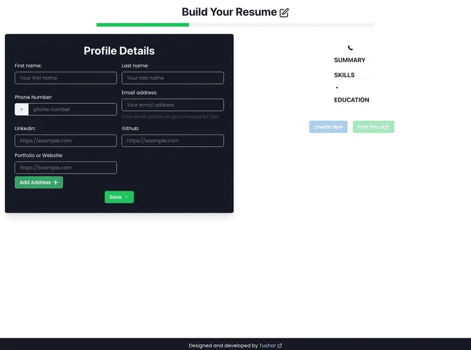The width and height of the screenshot is (471, 350).
Task: Click the Save button
Action: [x=119, y=197]
